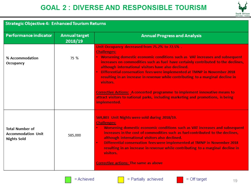The width and height of the screenshot is (251, 185).
Task: Click the underlined Corrective Actions heading
Action: [x=113, y=92]
